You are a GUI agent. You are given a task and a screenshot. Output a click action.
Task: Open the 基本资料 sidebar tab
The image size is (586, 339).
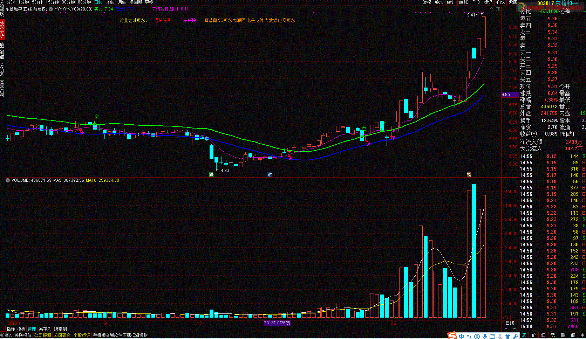coord(2,89)
